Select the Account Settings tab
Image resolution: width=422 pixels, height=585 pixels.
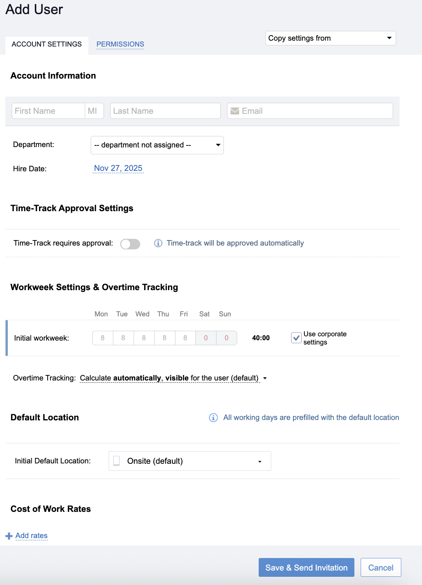tap(46, 44)
